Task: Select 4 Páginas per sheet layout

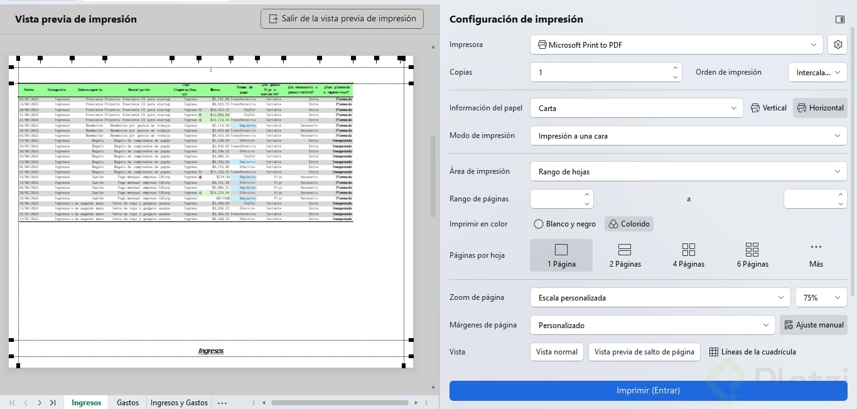Action: point(689,255)
